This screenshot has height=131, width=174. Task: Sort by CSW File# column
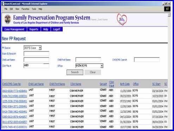[111, 84]
